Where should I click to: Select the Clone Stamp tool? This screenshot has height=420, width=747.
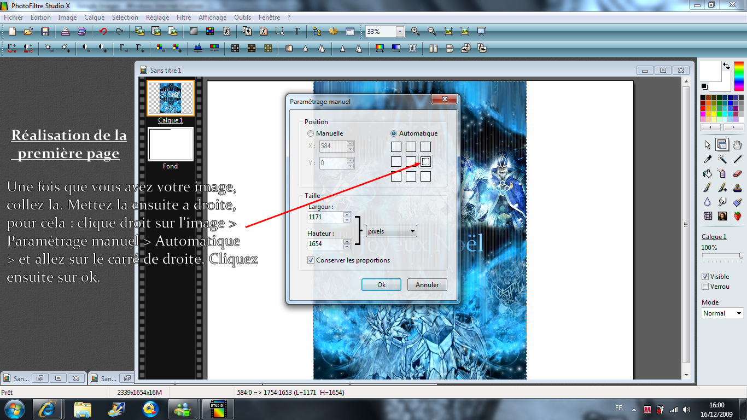(x=737, y=188)
